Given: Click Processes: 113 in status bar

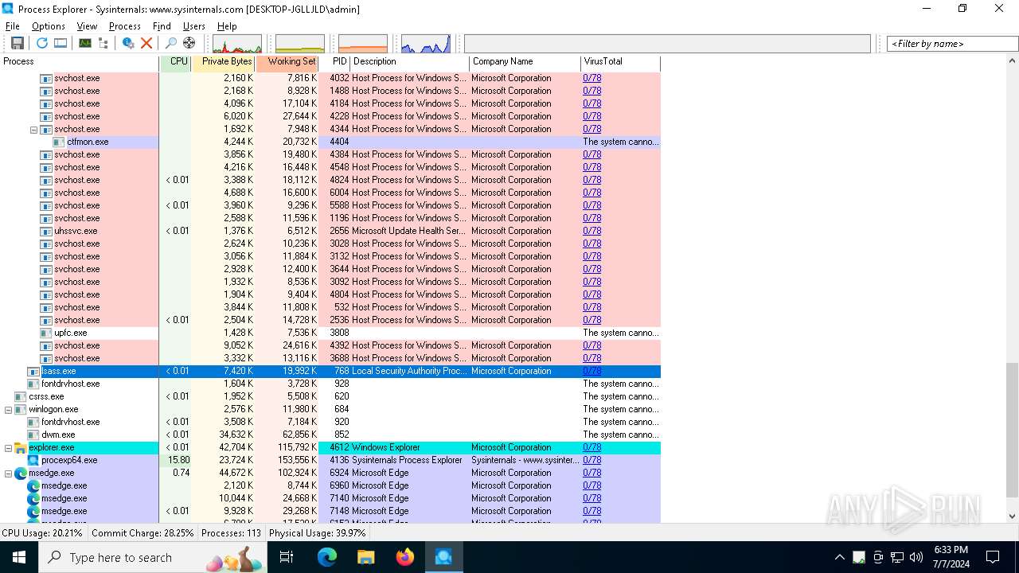Looking at the screenshot, I should click(x=232, y=533).
